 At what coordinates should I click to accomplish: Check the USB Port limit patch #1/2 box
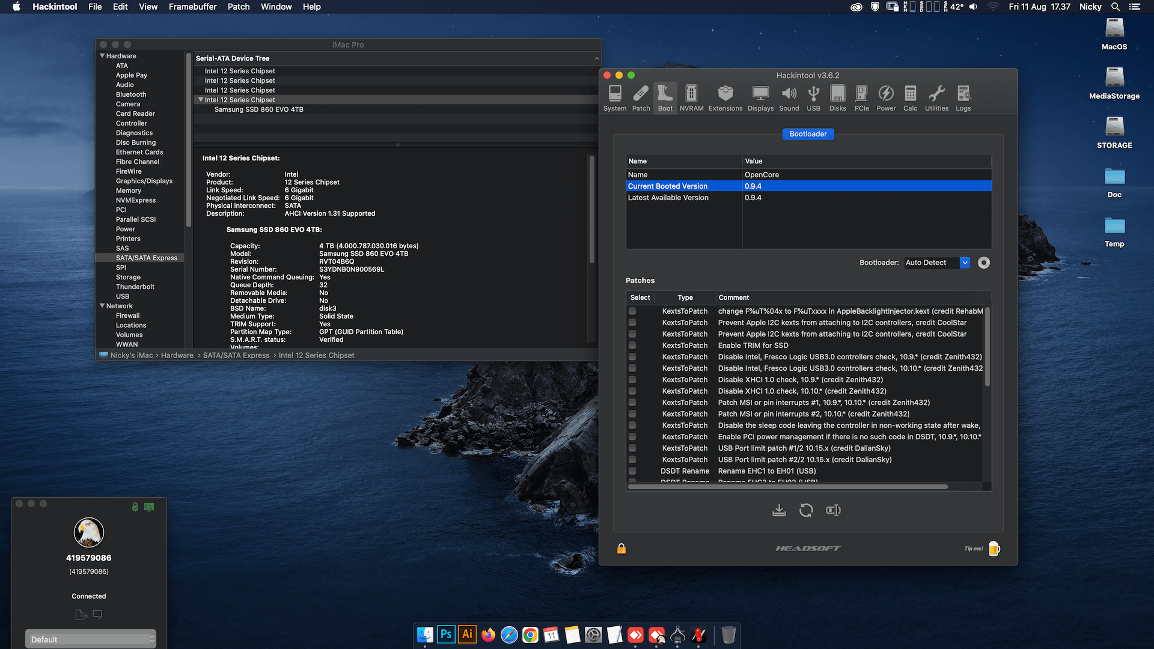click(x=632, y=448)
